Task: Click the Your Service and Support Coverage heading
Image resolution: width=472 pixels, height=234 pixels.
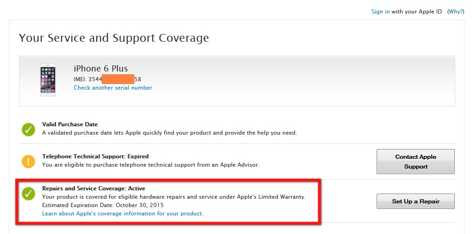Action: tap(114, 38)
